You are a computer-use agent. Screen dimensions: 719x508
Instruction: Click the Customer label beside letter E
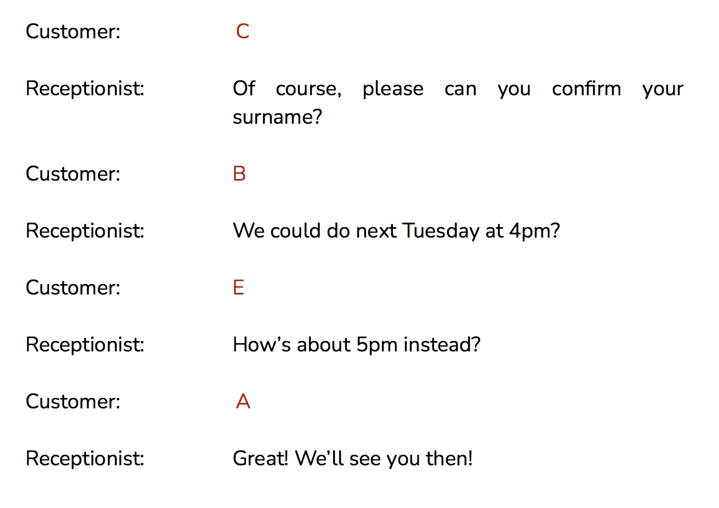click(x=73, y=287)
